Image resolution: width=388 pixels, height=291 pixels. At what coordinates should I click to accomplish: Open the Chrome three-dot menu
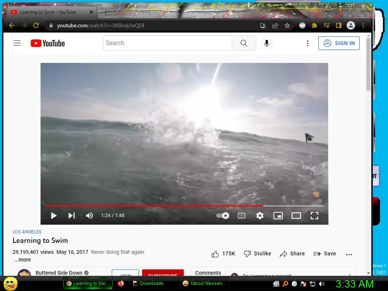tap(363, 25)
